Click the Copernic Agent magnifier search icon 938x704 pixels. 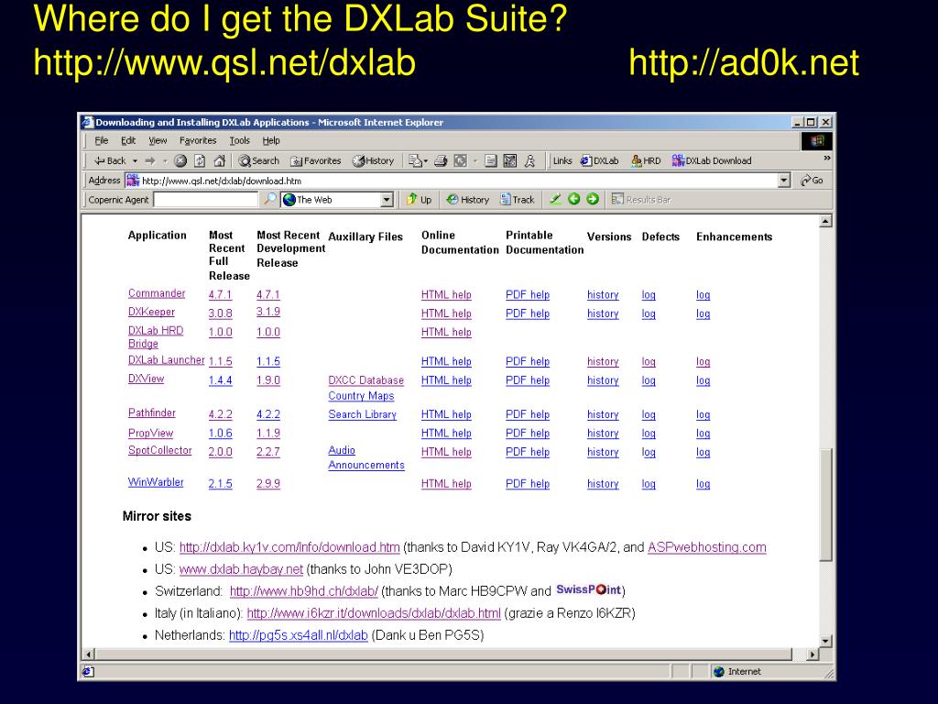click(x=270, y=199)
